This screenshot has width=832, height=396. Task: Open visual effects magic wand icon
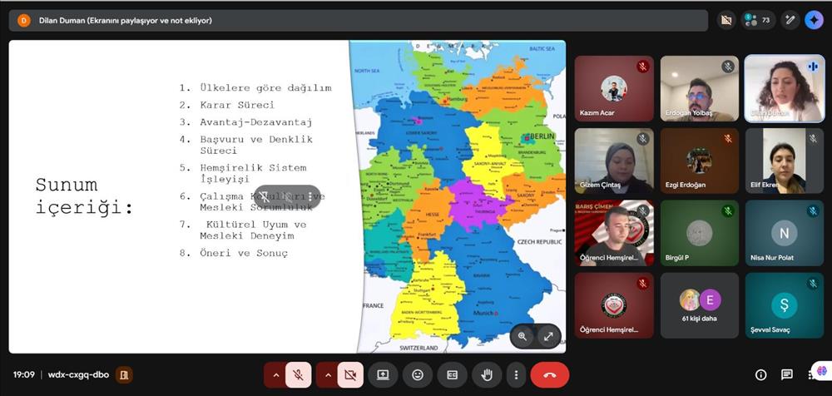point(790,20)
